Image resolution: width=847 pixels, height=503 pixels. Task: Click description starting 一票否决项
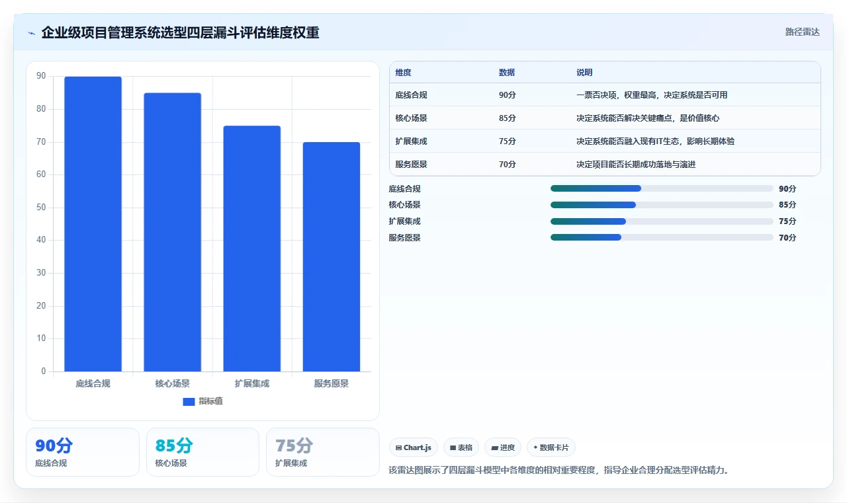coord(652,95)
